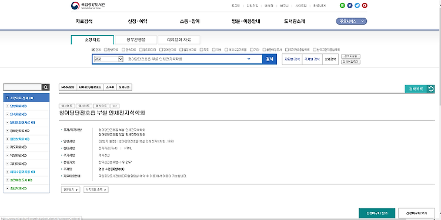The width and height of the screenshot is (441, 220).
Task: Check the 전체 checkbox
Action: coord(93,49)
